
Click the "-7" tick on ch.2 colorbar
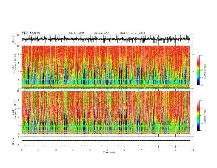pyautogui.click(x=202, y=130)
